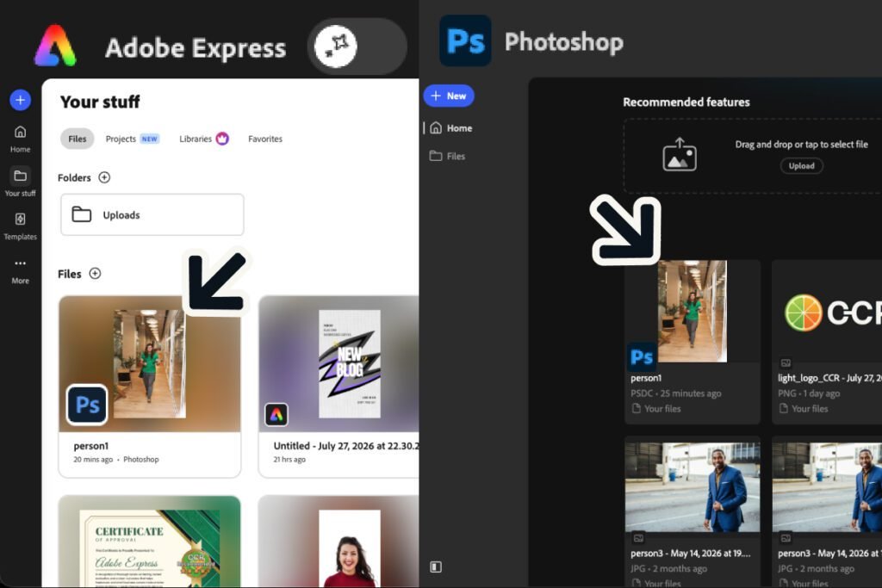Click the Ps badge on Photoshop person1 thumbnail
The image size is (882, 588).
pyautogui.click(x=642, y=356)
